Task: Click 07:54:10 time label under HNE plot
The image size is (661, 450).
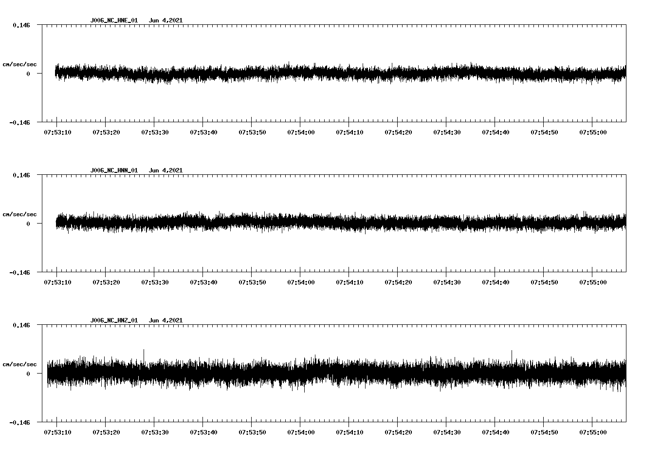Action: 349,132
